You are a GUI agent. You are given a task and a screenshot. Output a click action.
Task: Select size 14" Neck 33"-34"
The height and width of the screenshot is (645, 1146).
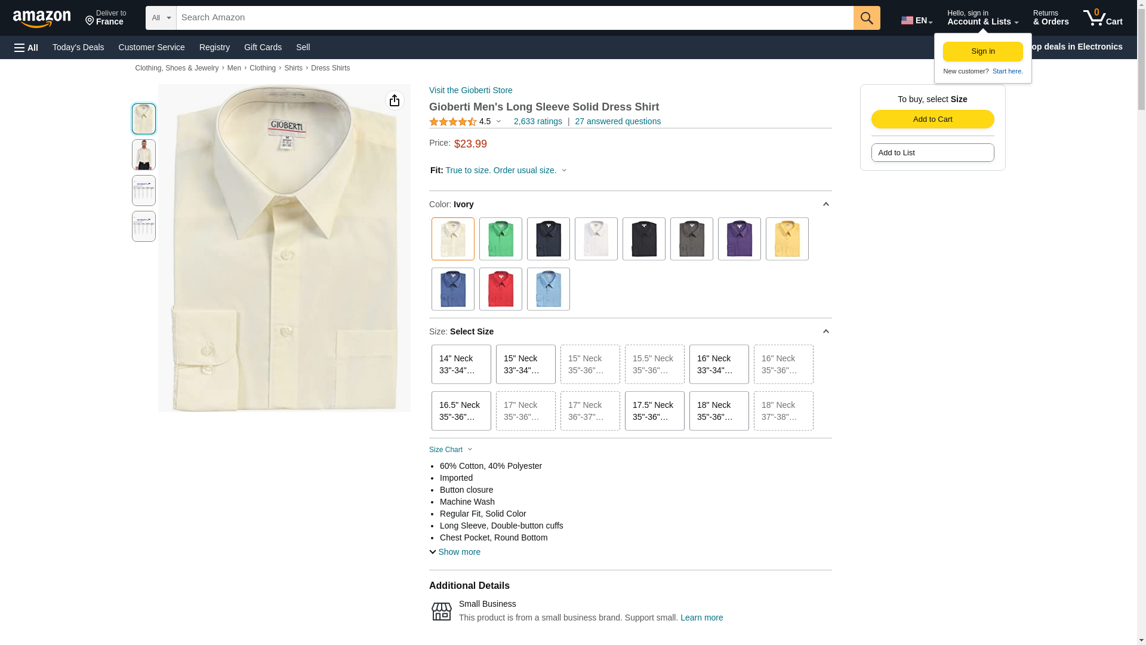pyautogui.click(x=461, y=364)
